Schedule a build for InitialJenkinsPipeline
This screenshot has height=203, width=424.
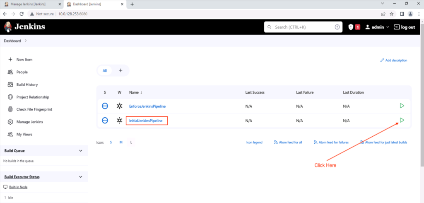(402, 120)
